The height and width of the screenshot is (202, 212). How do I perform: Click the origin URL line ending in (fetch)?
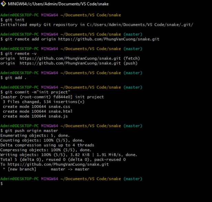70,59
